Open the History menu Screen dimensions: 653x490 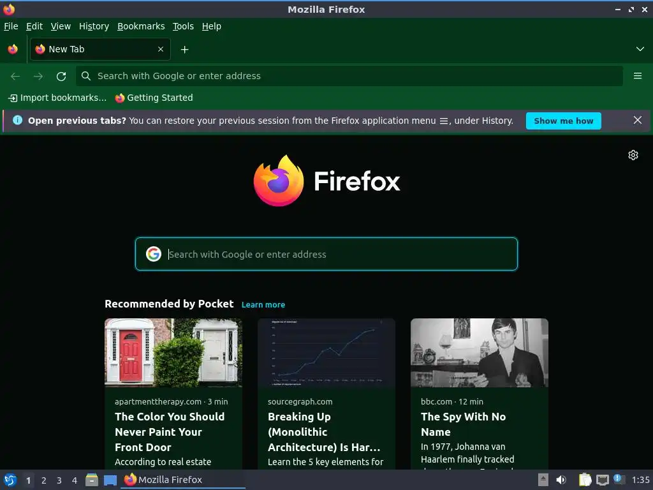click(x=94, y=26)
